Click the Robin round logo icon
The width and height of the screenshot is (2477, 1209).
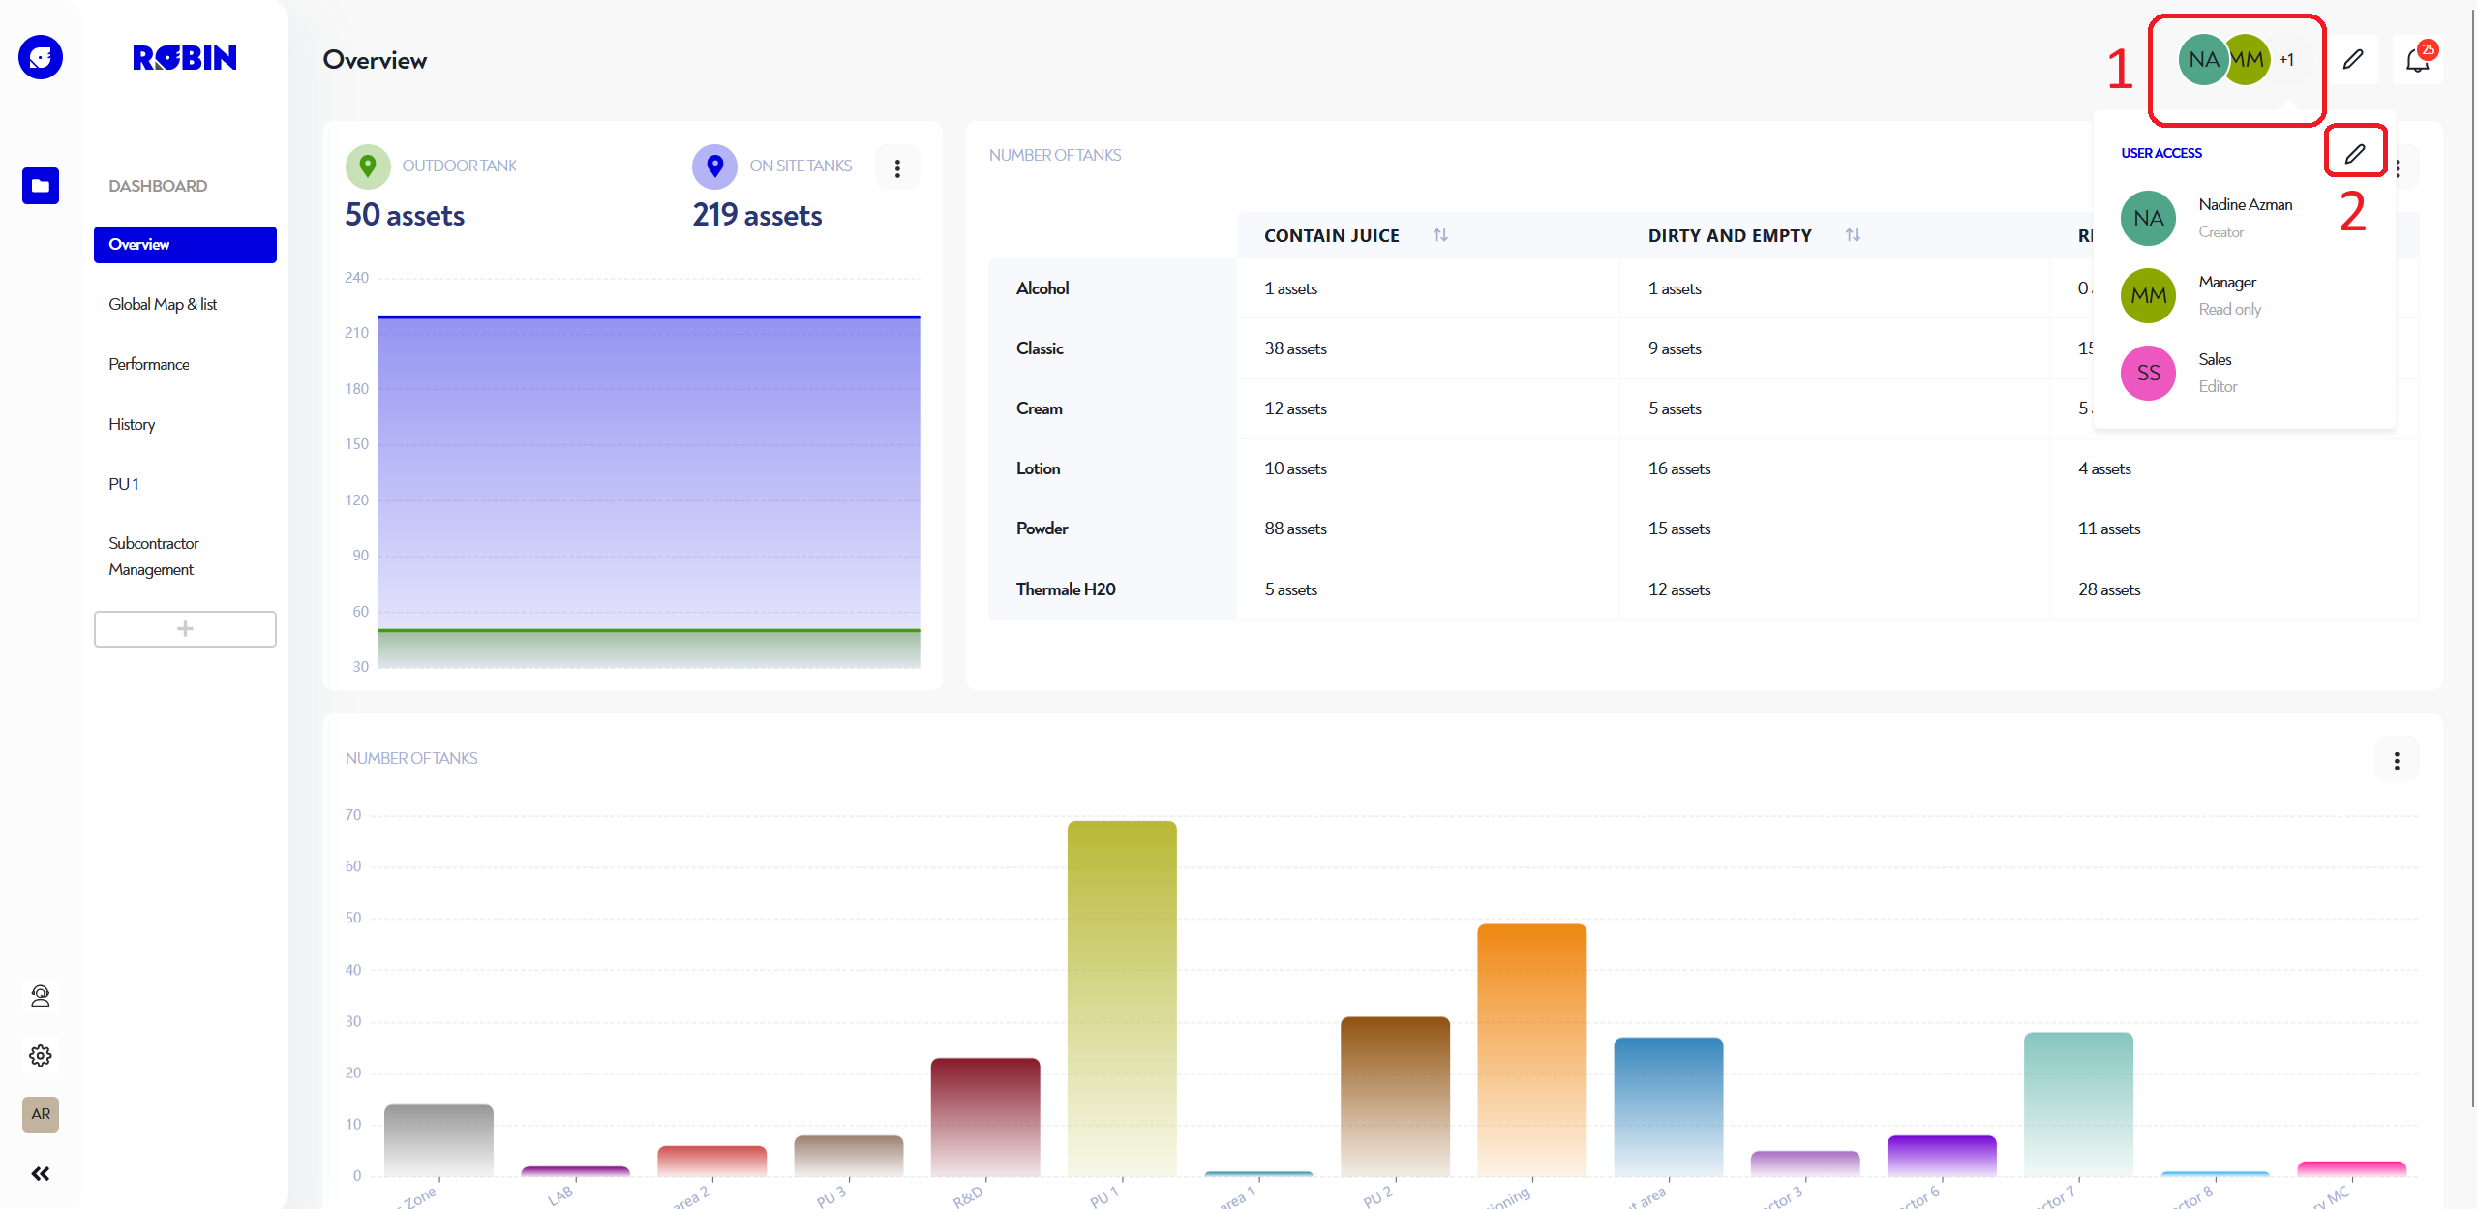41,58
